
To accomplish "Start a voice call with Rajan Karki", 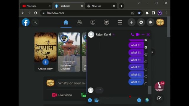I will point(133,35).
